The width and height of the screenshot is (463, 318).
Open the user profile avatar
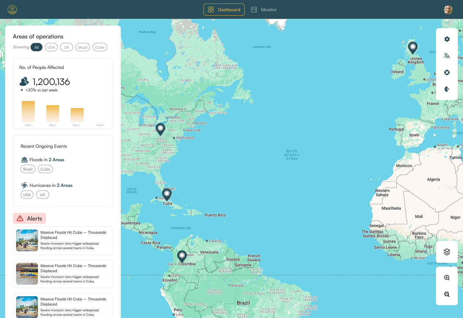(448, 10)
